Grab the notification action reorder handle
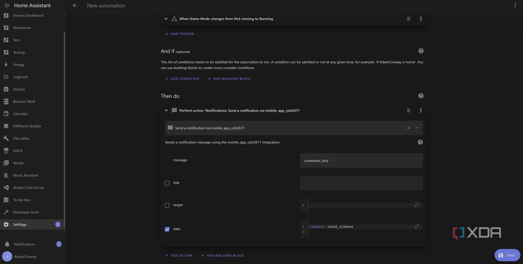The width and height of the screenshot is (523, 264). tap(409, 111)
